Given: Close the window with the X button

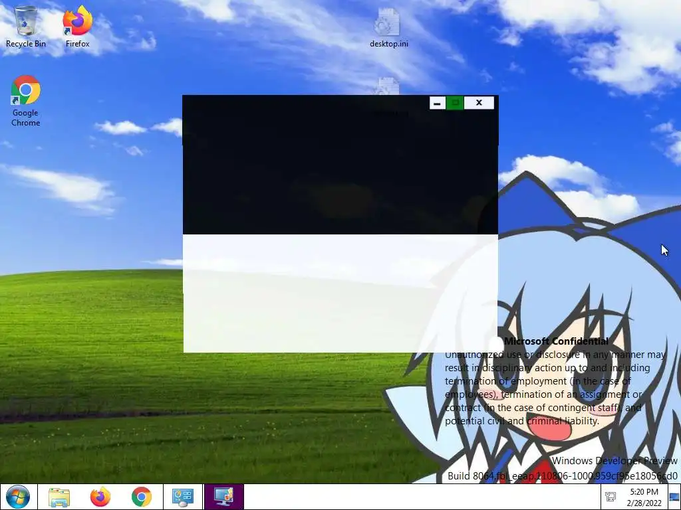Looking at the screenshot, I should [x=479, y=103].
